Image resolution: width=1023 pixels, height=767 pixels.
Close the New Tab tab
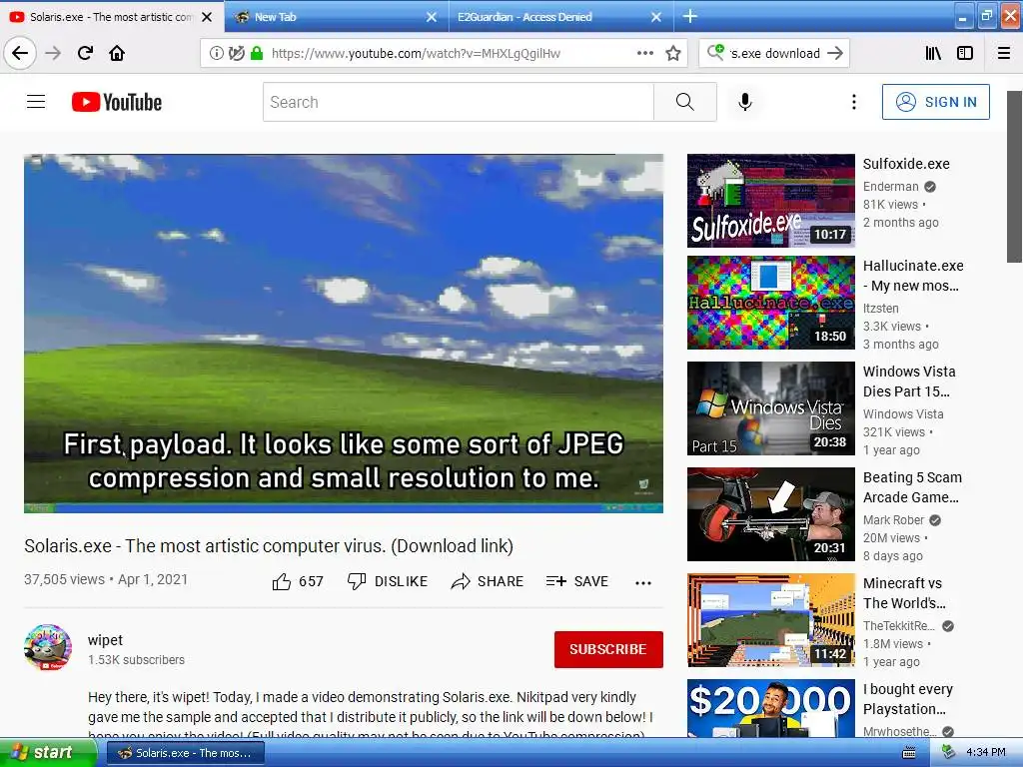[x=432, y=17]
